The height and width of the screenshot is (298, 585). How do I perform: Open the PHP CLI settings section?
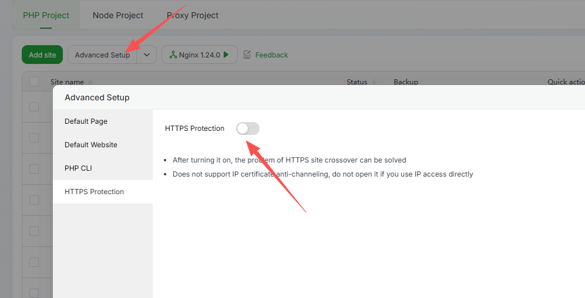(x=78, y=168)
